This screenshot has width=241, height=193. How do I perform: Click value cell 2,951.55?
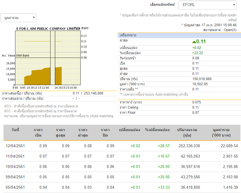tap(230, 156)
